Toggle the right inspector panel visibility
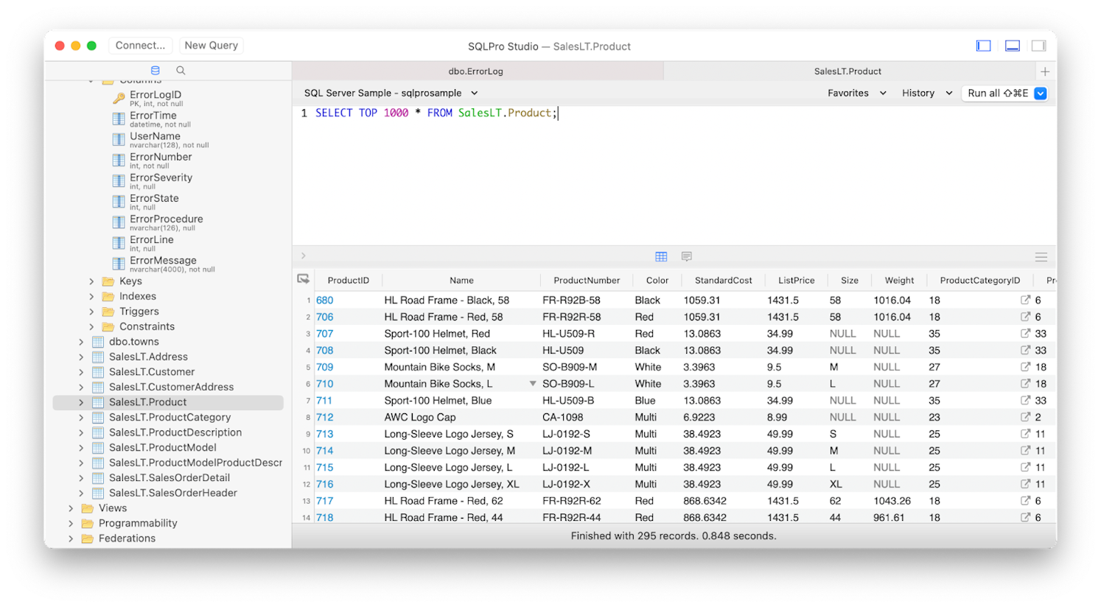The width and height of the screenshot is (1101, 607). pos(1038,46)
